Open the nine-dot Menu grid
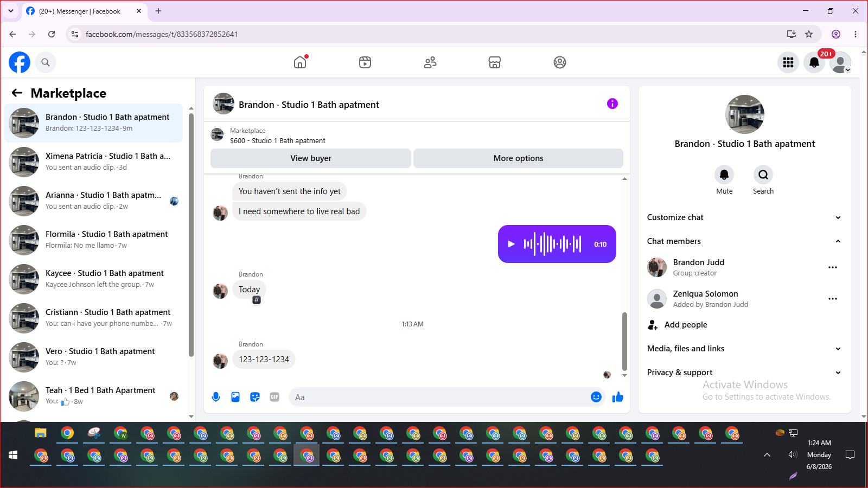Image resolution: width=868 pixels, height=488 pixels. click(x=788, y=62)
